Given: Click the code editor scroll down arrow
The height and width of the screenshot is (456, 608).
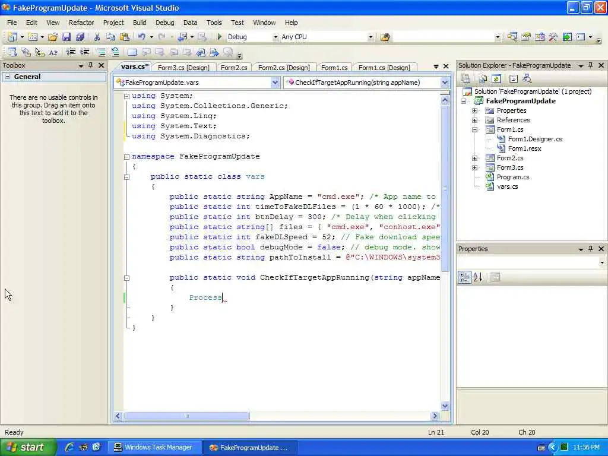Looking at the screenshot, I should tap(445, 406).
